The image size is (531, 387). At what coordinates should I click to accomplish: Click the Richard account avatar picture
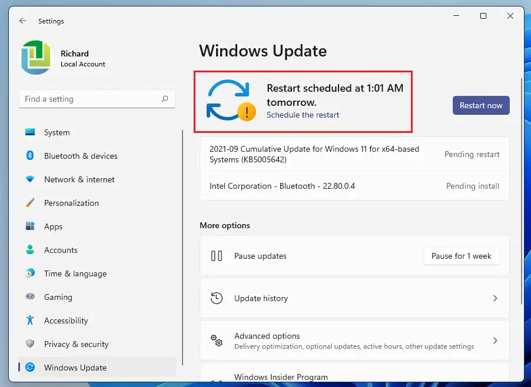pyautogui.click(x=36, y=58)
